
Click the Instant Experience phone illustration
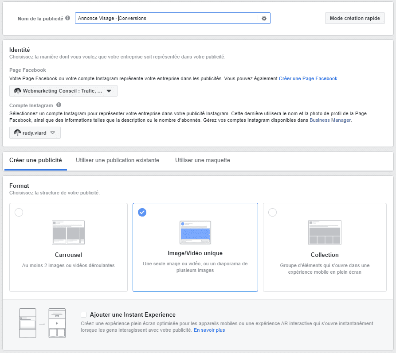(42, 323)
